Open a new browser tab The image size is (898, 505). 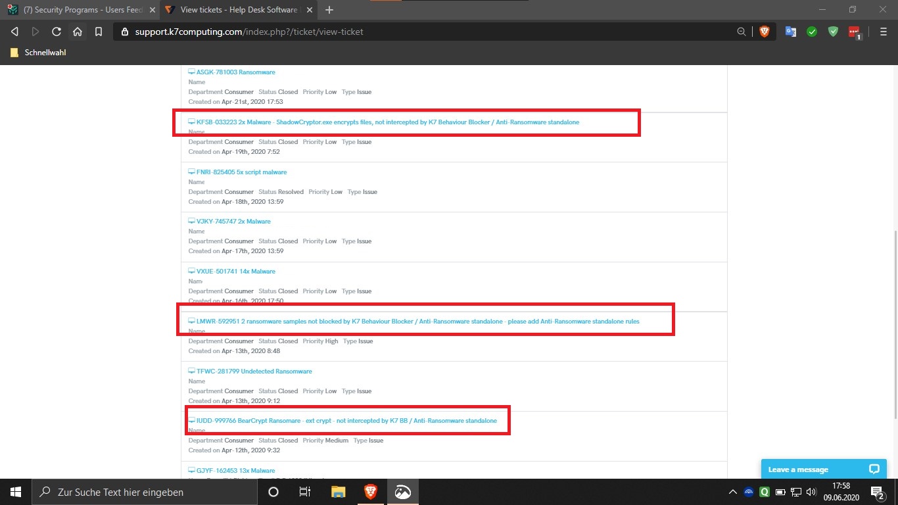pos(329,10)
